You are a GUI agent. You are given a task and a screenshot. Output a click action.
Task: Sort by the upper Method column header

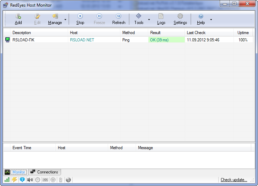point(134,33)
